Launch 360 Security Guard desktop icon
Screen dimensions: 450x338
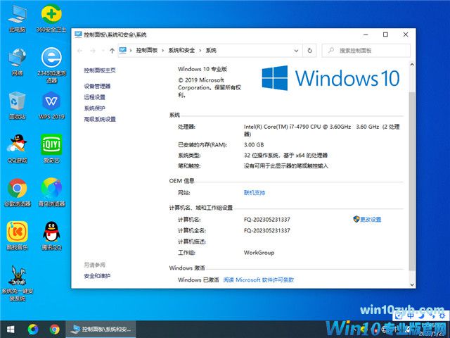click(x=51, y=18)
